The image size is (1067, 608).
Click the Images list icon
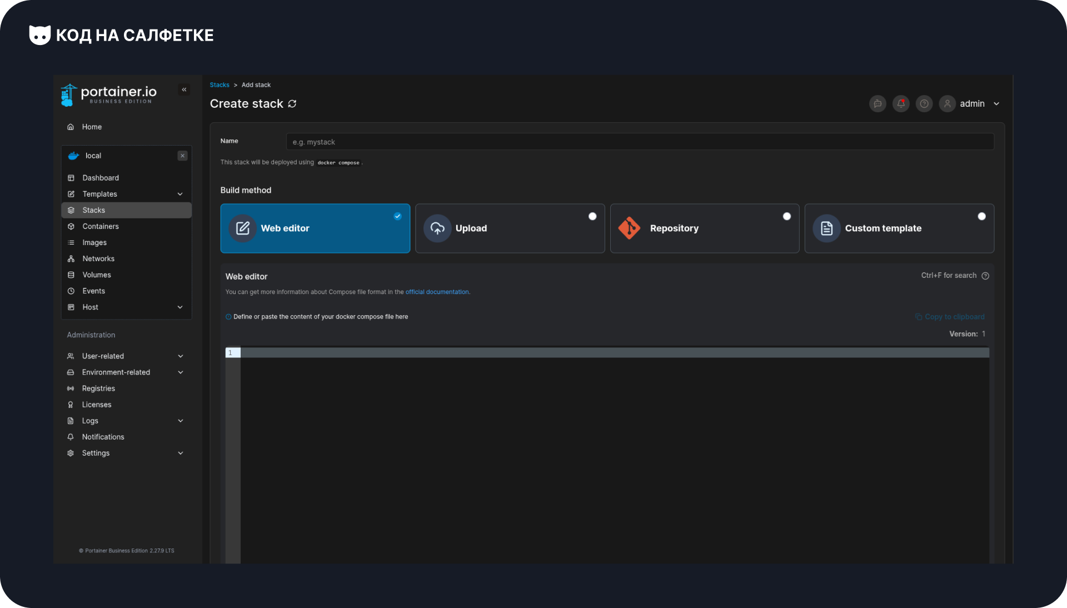click(x=71, y=242)
